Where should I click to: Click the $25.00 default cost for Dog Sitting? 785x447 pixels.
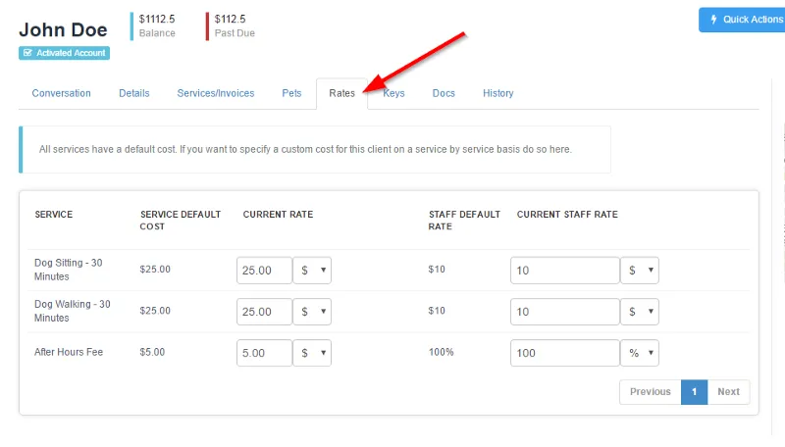155,269
